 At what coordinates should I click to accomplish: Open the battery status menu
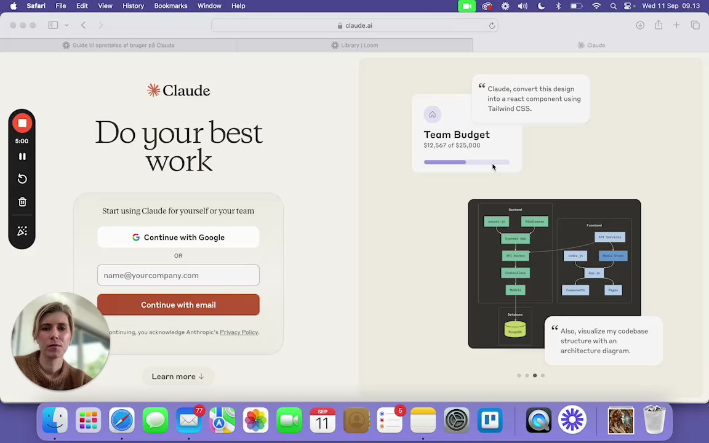576,6
